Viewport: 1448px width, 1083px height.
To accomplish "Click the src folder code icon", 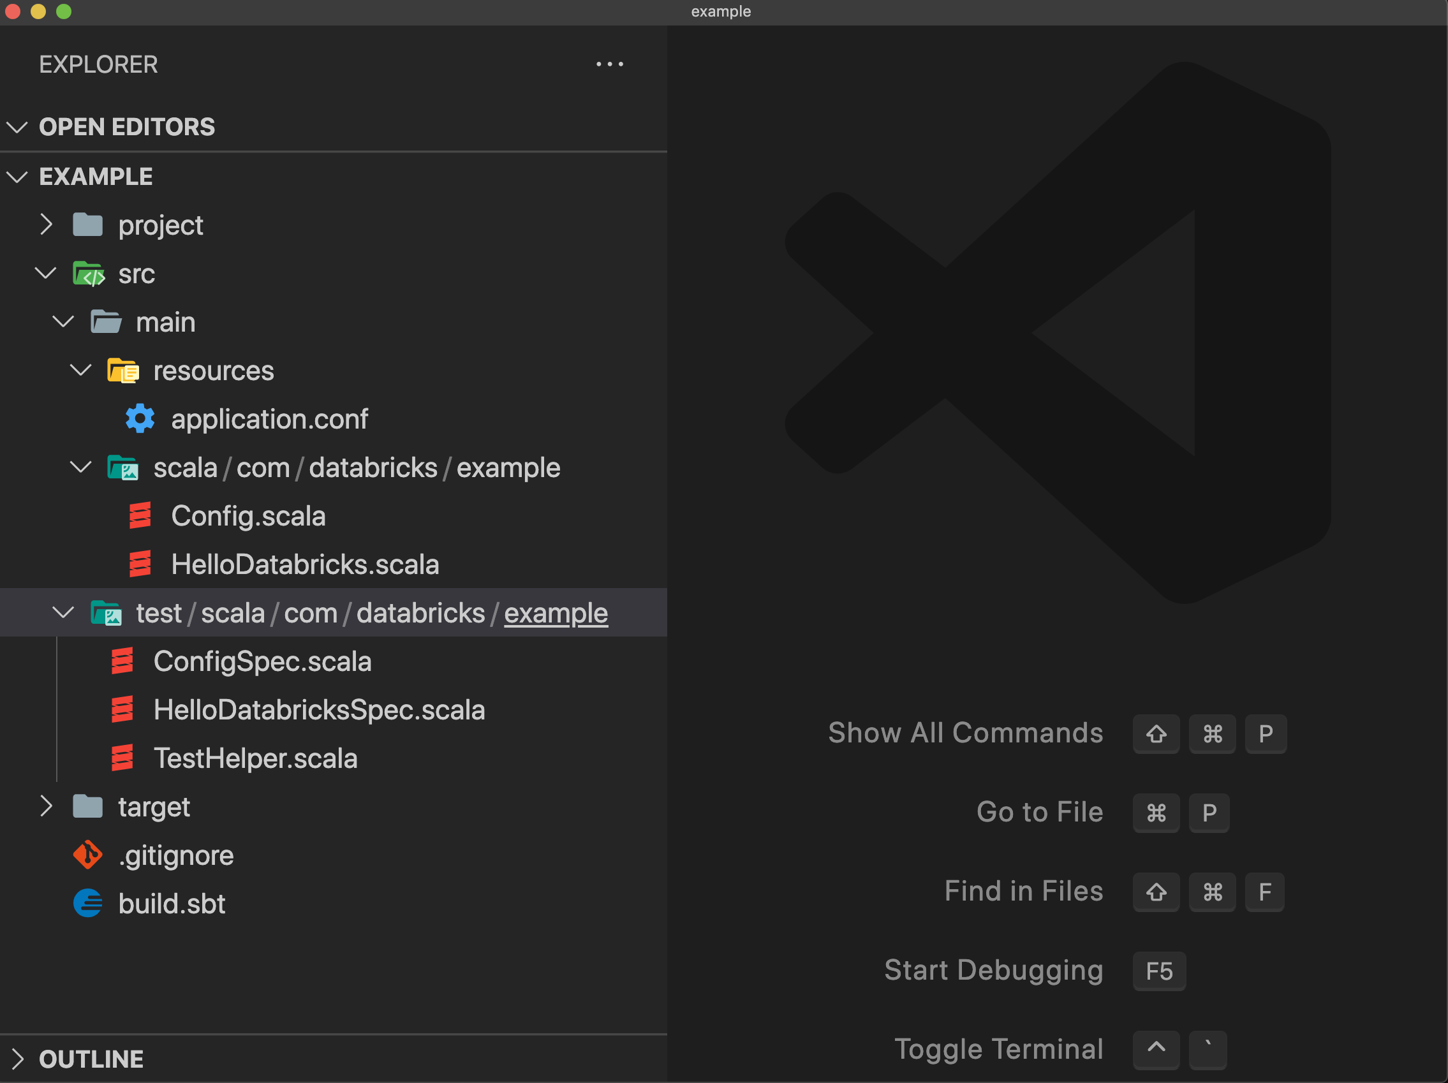I will (89, 274).
